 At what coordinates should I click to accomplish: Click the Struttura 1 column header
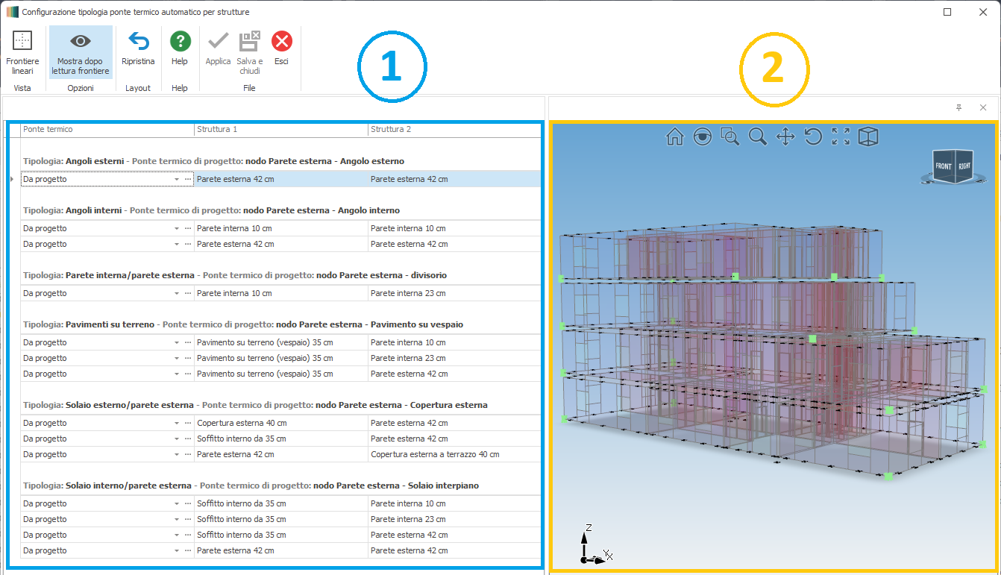pos(280,130)
